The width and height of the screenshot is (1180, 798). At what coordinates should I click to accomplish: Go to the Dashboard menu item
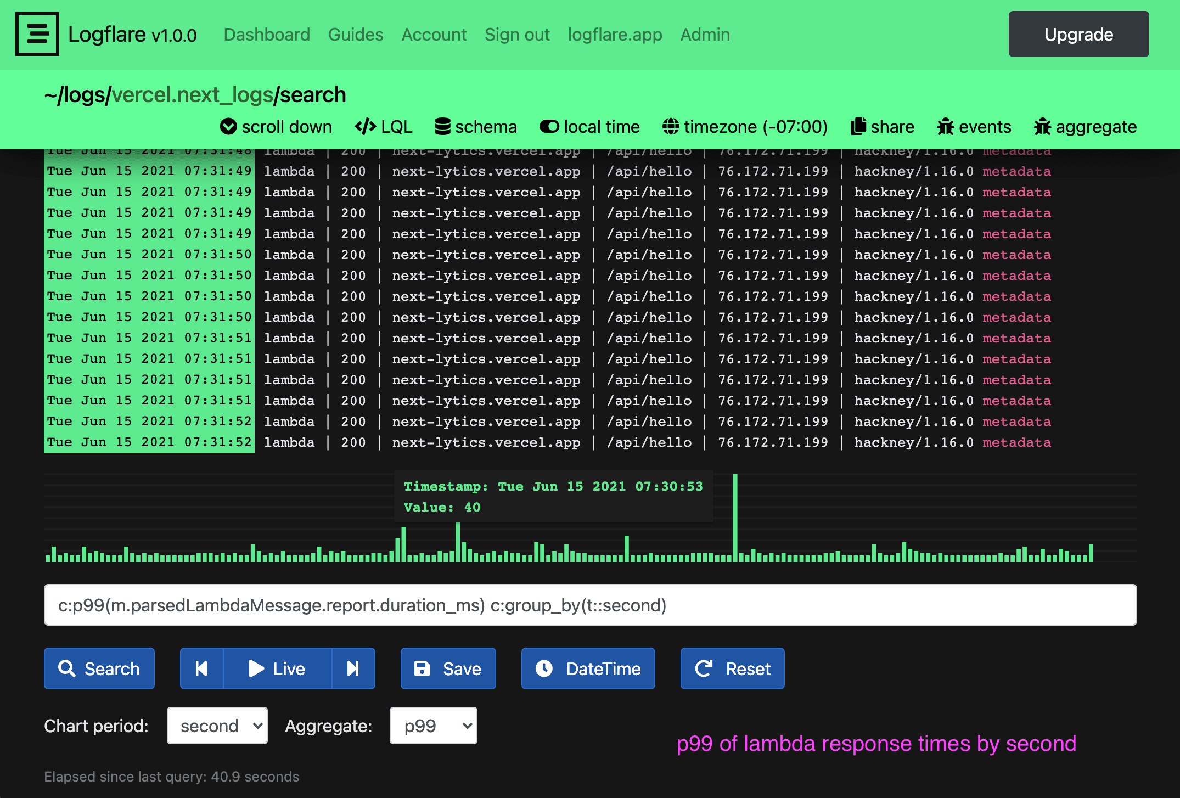pos(266,34)
